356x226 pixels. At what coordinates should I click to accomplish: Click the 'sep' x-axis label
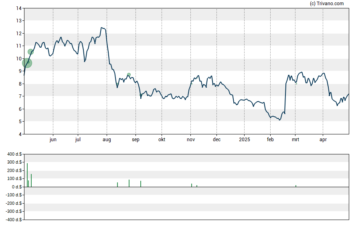click(x=136, y=140)
